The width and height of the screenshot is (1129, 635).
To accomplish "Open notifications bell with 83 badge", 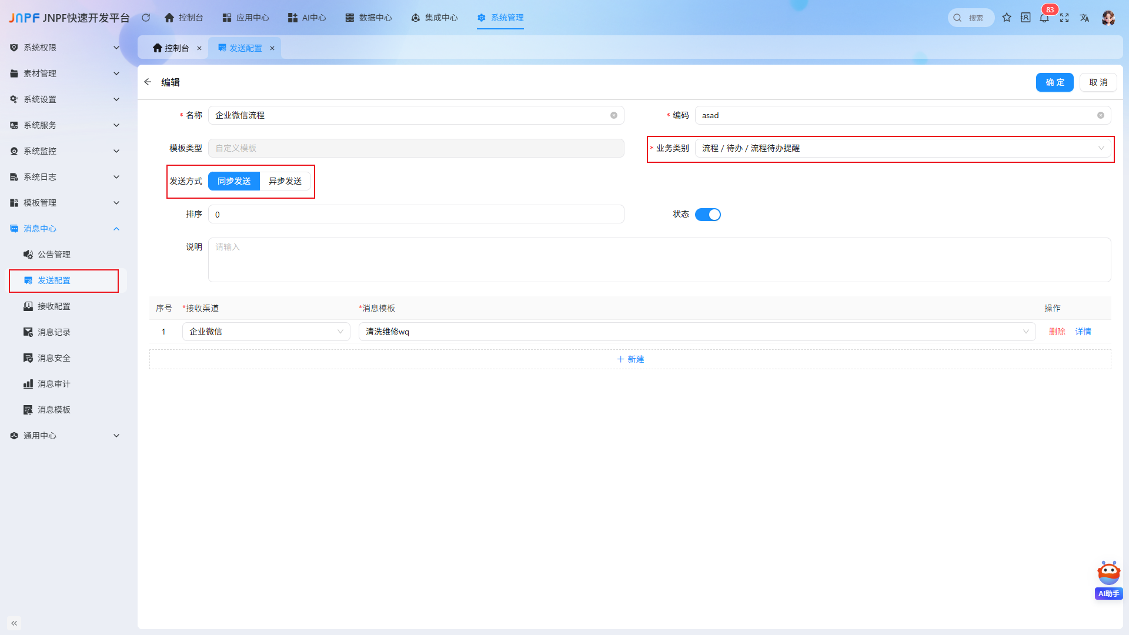I will point(1044,18).
